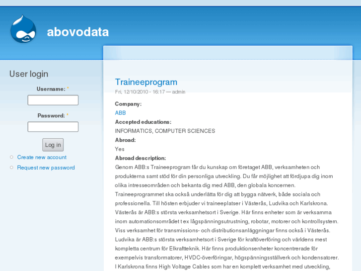The height and width of the screenshot is (271, 361).
Task: Click the Log in button
Action: (53, 145)
